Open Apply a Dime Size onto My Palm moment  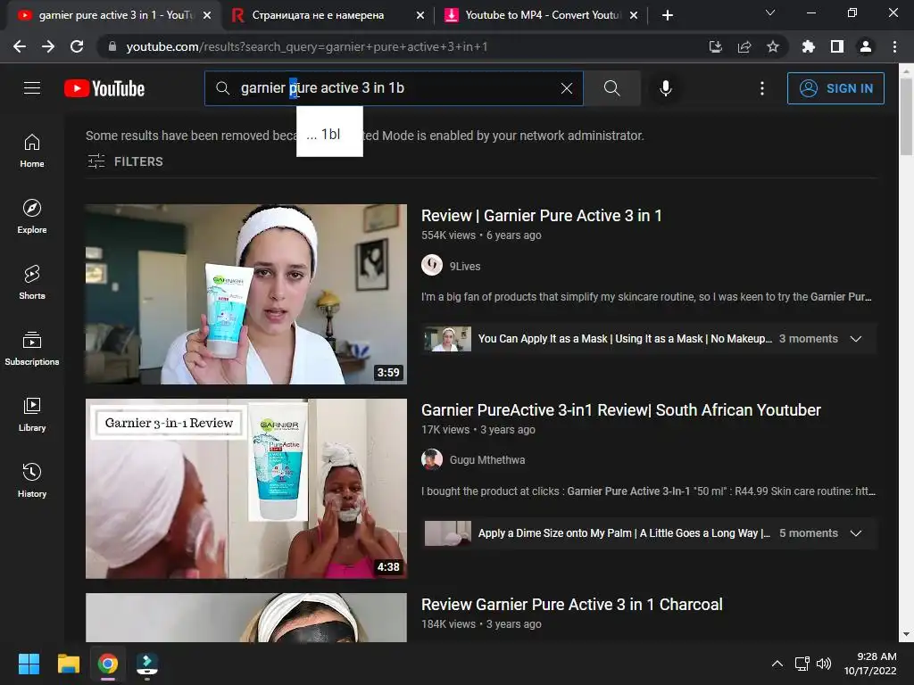coord(624,533)
